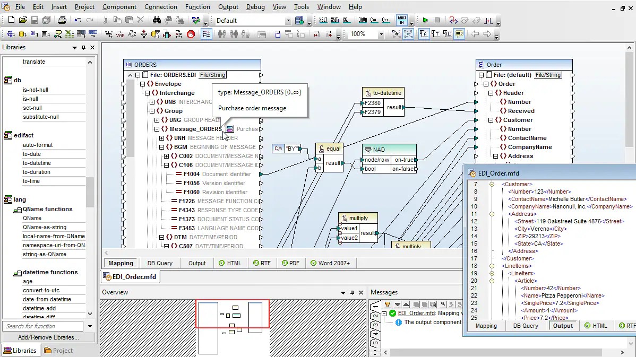Collapse the Message_ORDERS node
Viewport: 636px width, 357px height.
tap(157, 129)
